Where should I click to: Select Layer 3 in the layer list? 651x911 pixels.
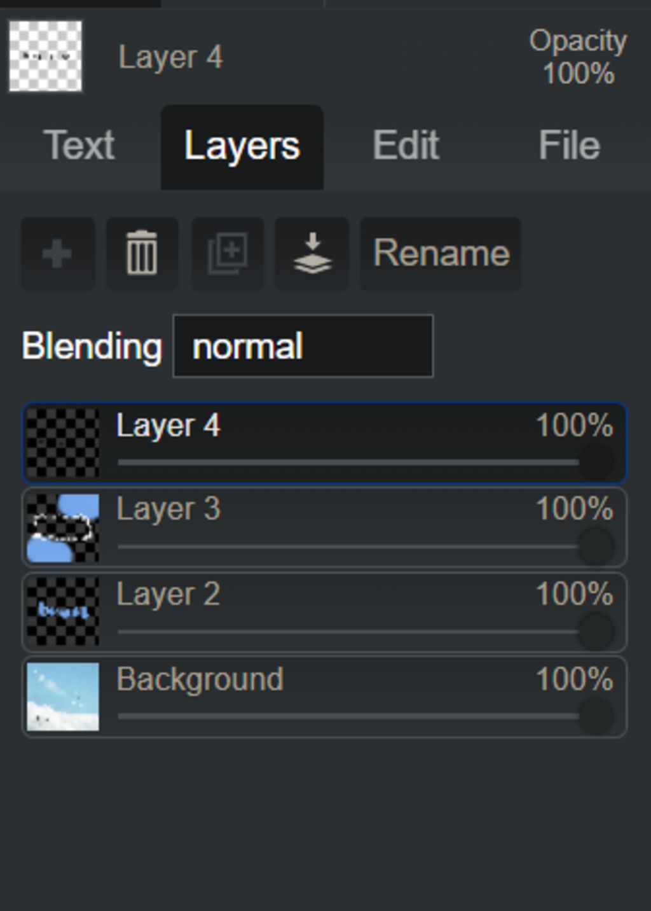tap(324, 527)
